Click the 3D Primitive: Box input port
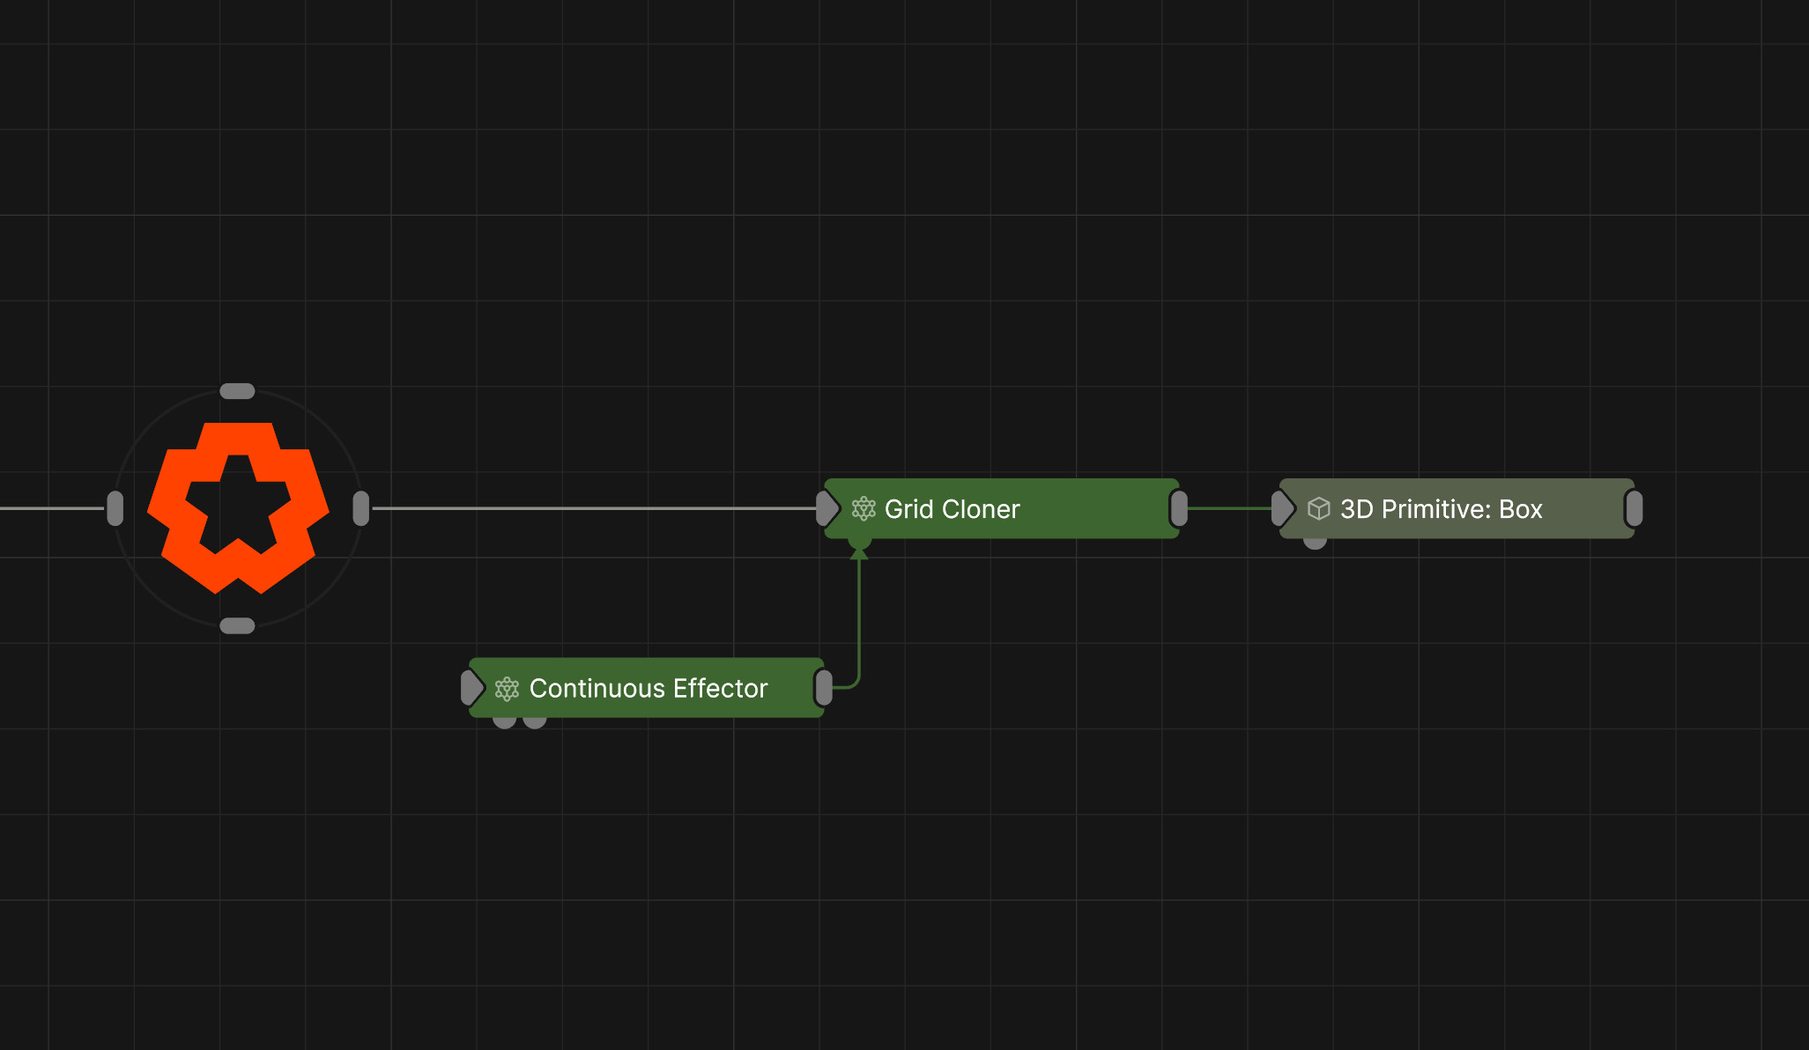1809x1050 pixels. pos(1283,509)
